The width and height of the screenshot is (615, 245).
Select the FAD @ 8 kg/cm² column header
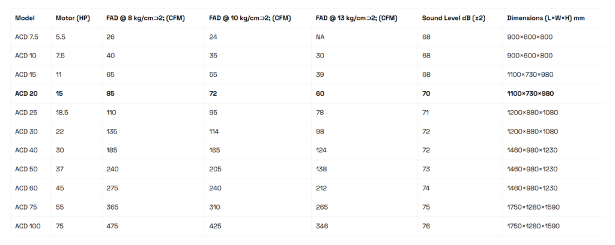pyautogui.click(x=145, y=19)
